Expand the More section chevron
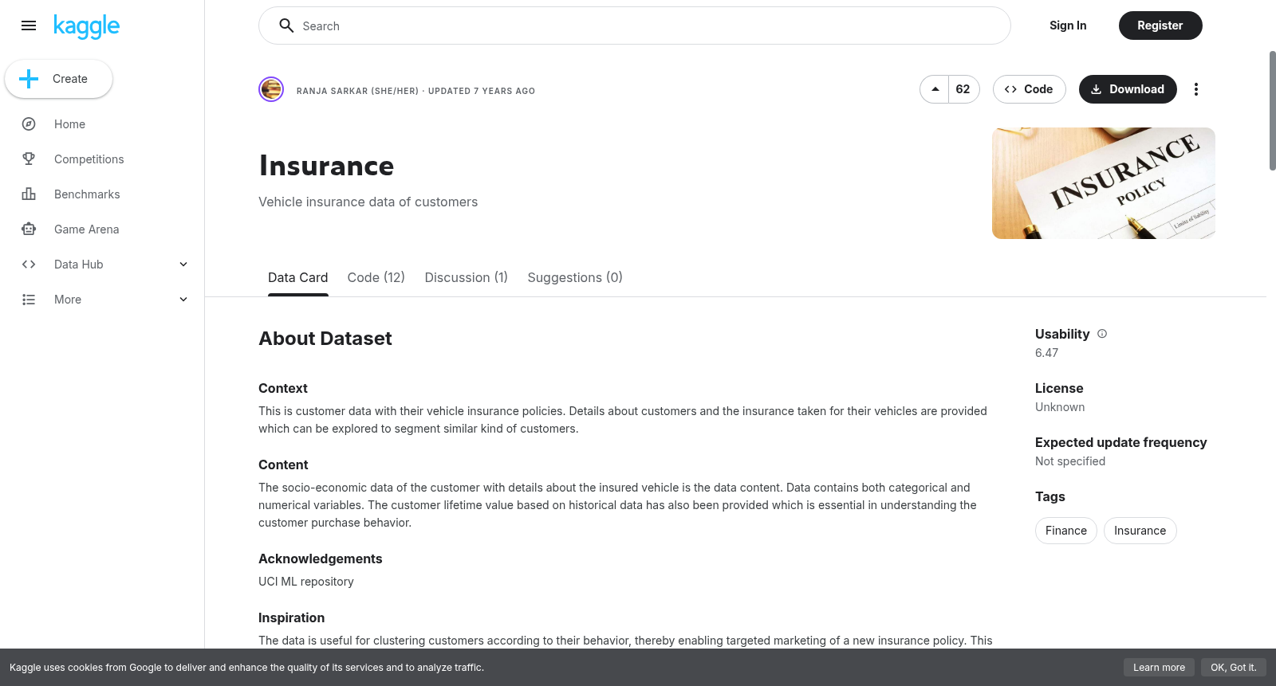This screenshot has height=686, width=1276. pyautogui.click(x=183, y=300)
